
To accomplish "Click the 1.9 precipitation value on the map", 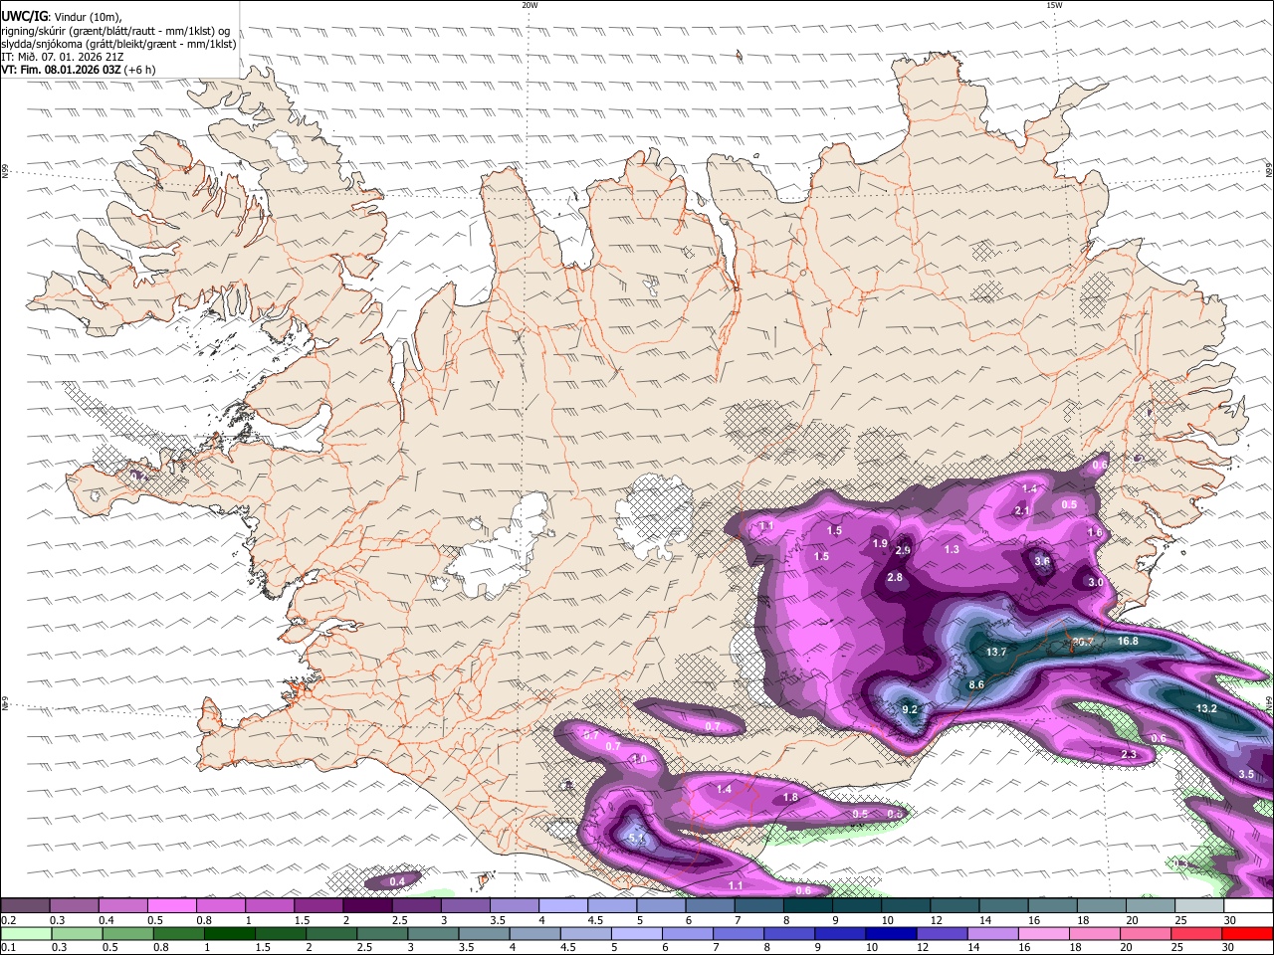I will point(880,544).
